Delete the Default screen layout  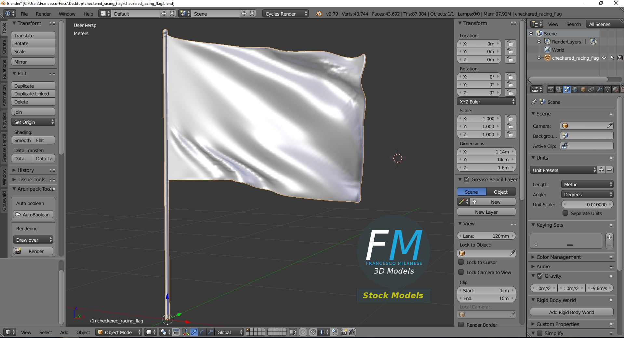[x=172, y=14]
